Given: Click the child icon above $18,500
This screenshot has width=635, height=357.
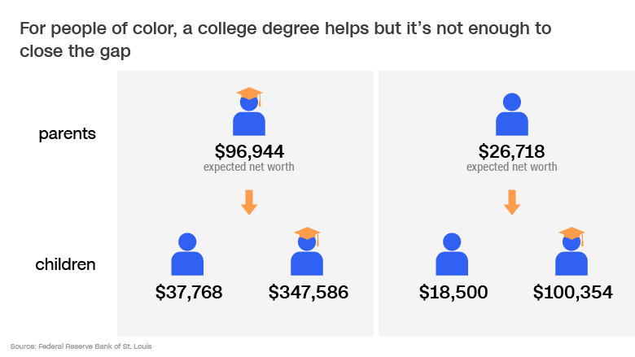Looking at the screenshot, I should 452,255.
